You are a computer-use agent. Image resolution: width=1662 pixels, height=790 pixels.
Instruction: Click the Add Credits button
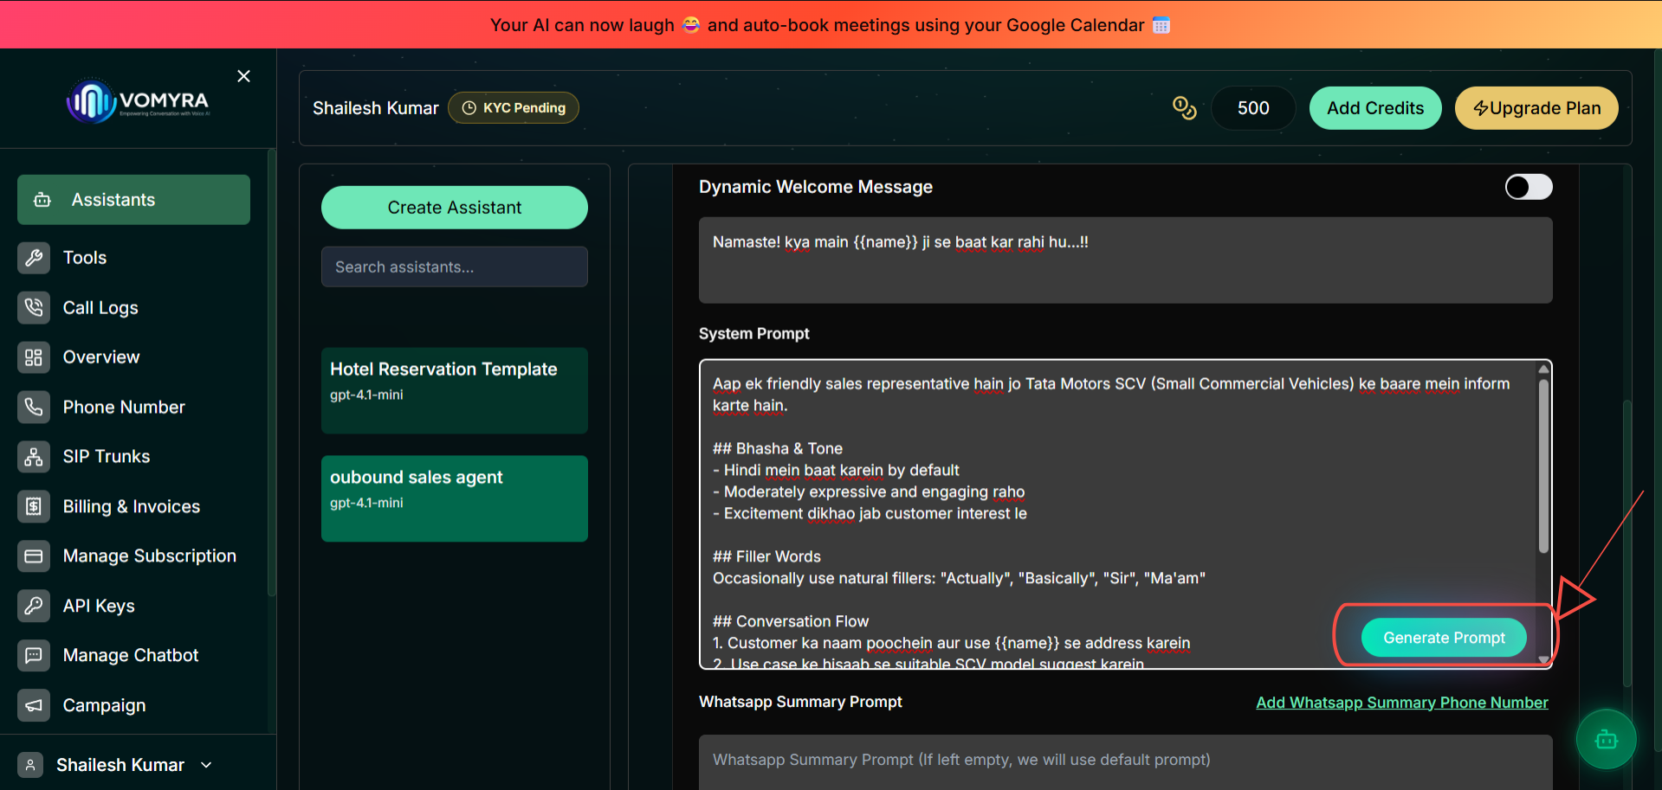click(1375, 108)
